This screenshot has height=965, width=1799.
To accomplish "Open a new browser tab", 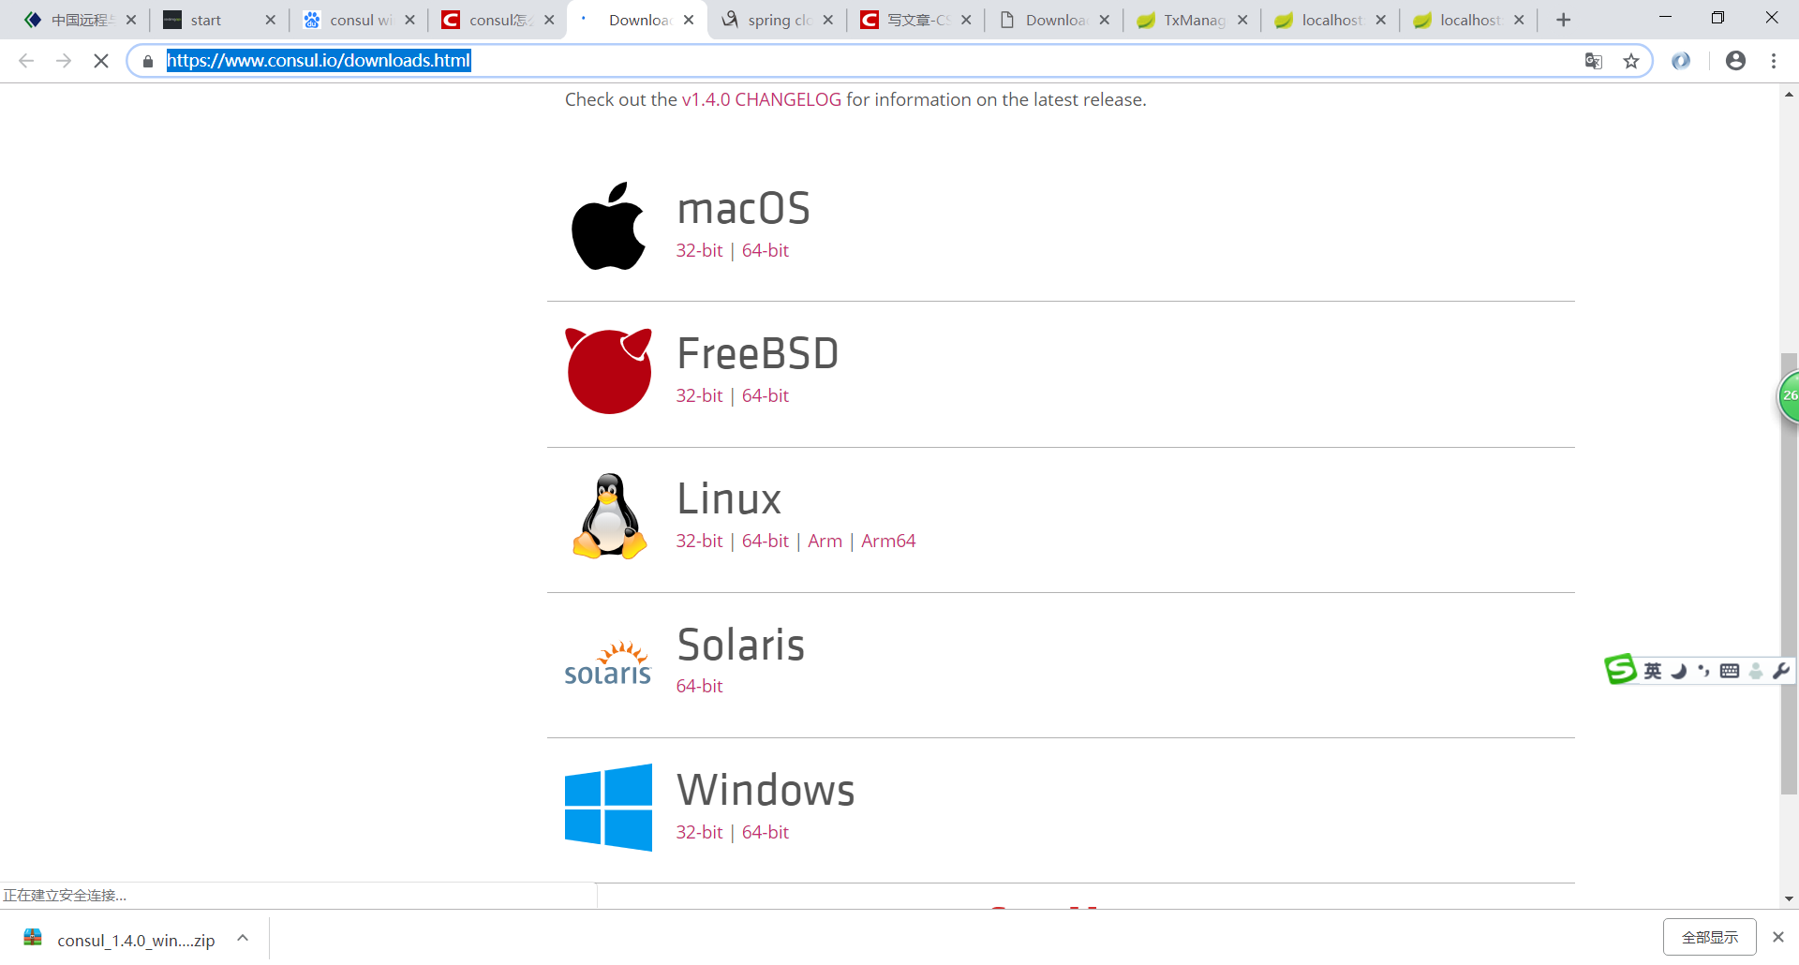I will (1563, 20).
